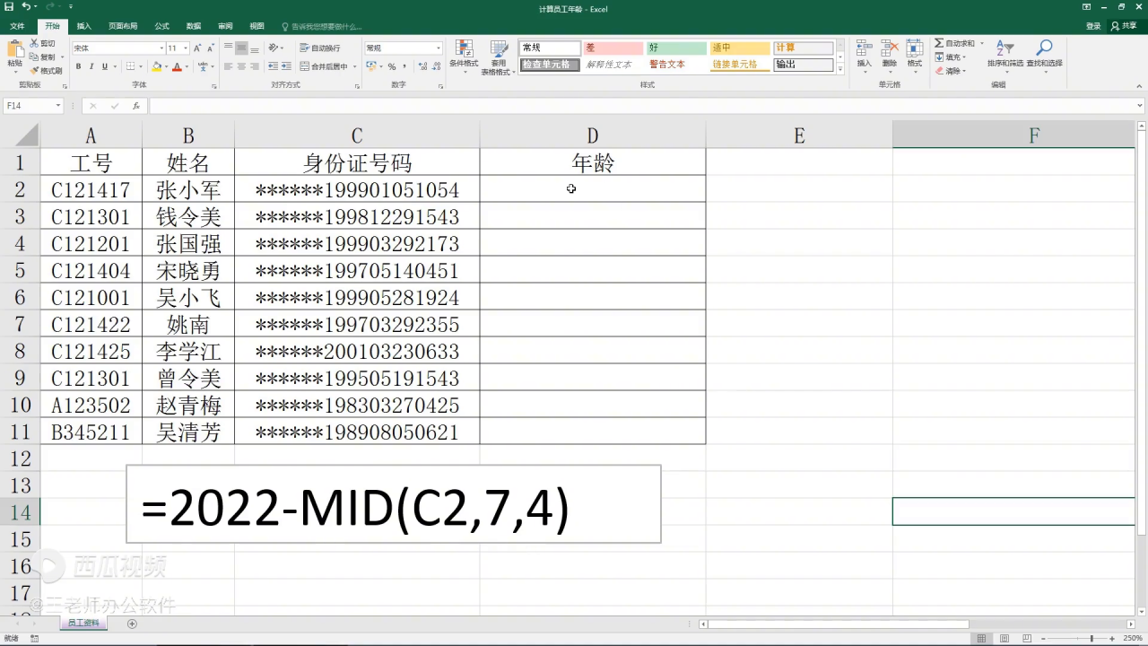Click the Insert cells (插入) icon
The height and width of the screenshot is (646, 1148).
pos(864,54)
